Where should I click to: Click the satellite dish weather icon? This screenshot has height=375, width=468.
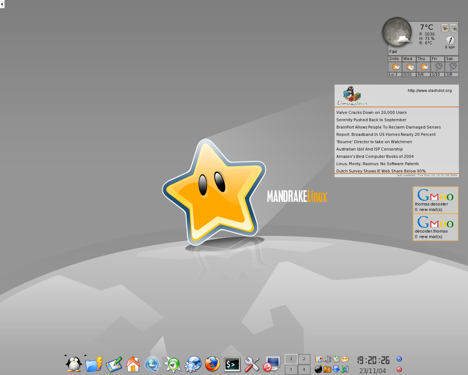(445, 28)
